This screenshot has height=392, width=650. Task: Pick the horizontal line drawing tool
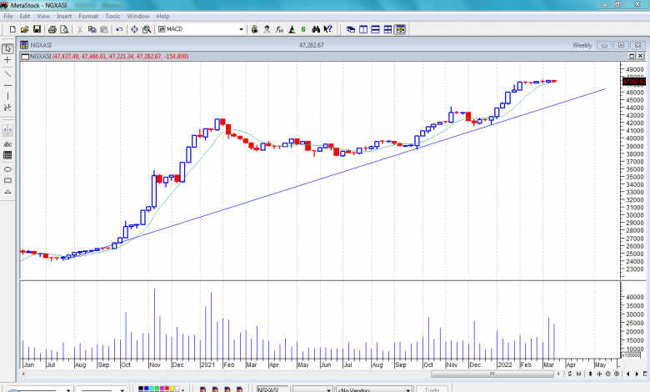coord(7,85)
